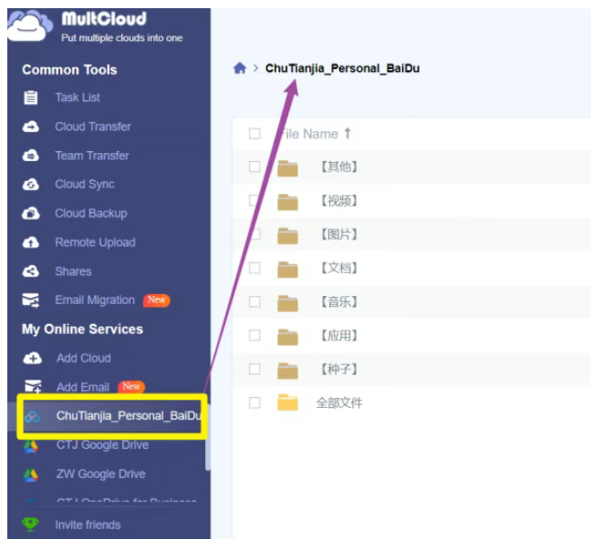591x539 pixels.
Task: Check the box for 【种子】 folder
Action: click(254, 369)
